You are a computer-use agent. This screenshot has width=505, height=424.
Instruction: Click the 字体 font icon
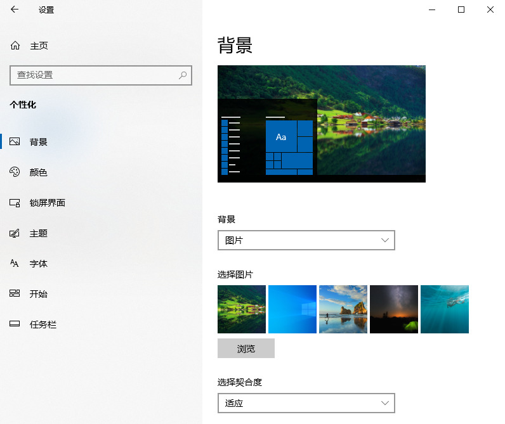coord(15,264)
